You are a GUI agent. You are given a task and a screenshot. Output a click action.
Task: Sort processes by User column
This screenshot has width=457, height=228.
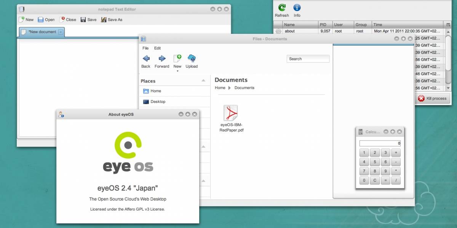343,24
